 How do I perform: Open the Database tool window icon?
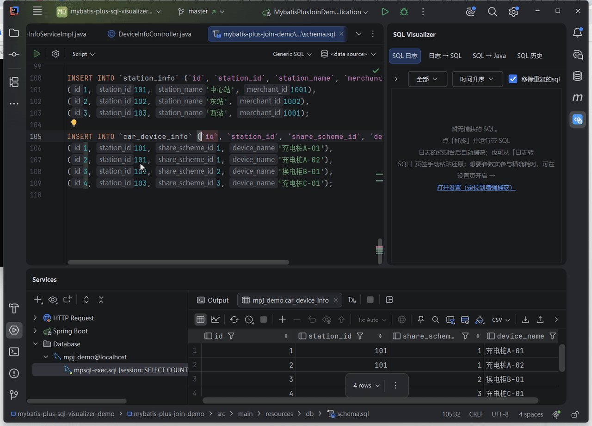(578, 76)
